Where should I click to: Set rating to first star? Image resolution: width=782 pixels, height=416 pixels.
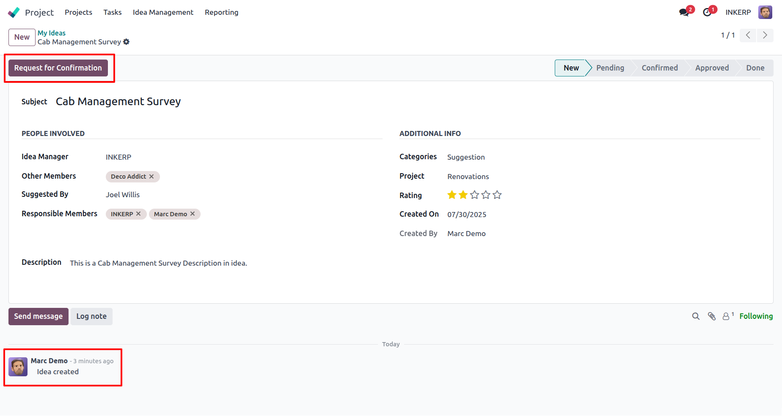(x=452, y=195)
